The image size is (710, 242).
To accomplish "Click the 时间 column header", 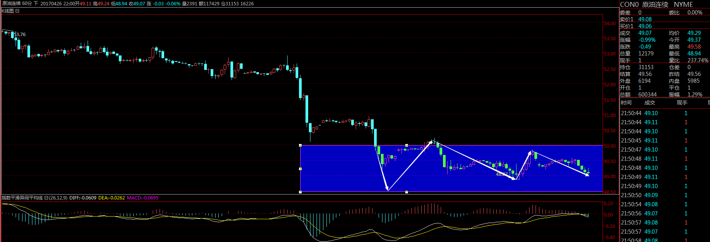I will [x=626, y=103].
